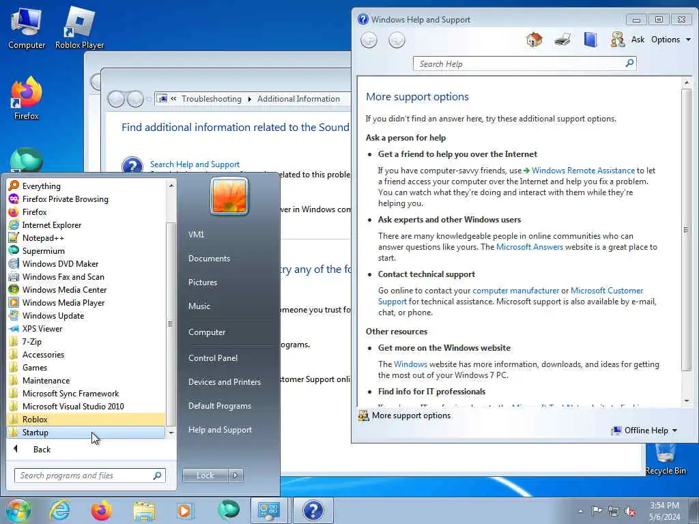This screenshot has width=699, height=524.
Task: Open Devices and Printers
Action: (224, 382)
